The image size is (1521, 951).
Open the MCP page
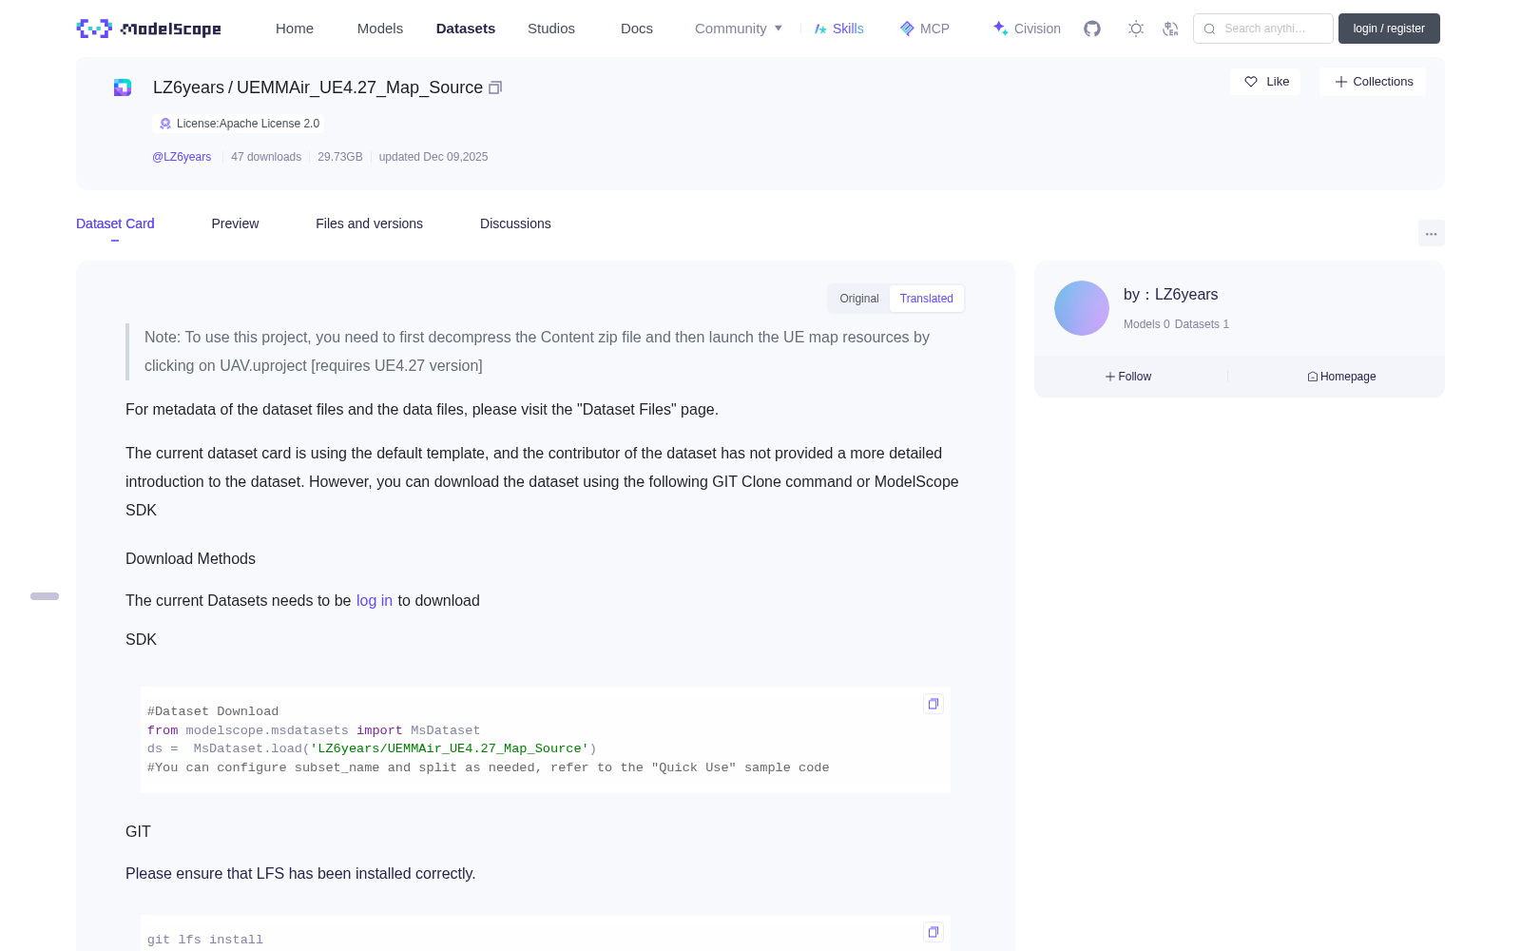coord(925,29)
